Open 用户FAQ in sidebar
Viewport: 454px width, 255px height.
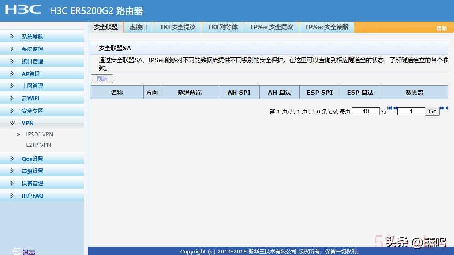click(33, 196)
